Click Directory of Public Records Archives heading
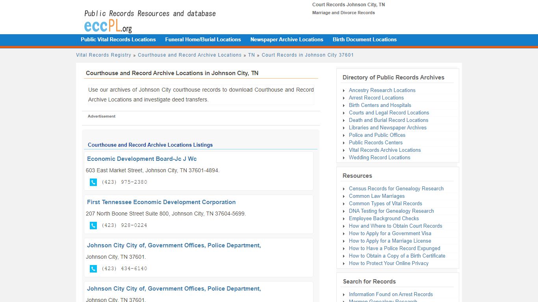The image size is (538, 302). tap(393, 77)
